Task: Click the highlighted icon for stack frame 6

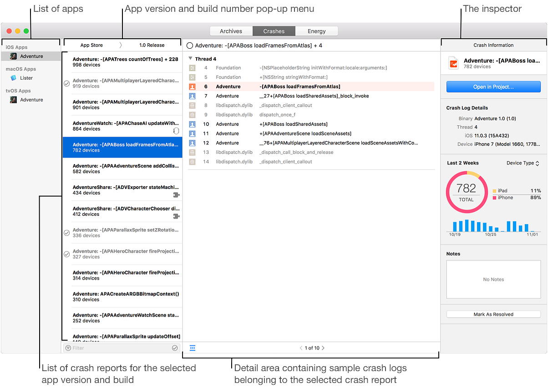Action: 192,87
